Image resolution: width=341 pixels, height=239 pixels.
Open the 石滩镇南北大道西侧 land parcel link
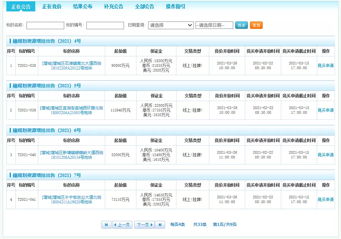pyautogui.click(x=71, y=65)
